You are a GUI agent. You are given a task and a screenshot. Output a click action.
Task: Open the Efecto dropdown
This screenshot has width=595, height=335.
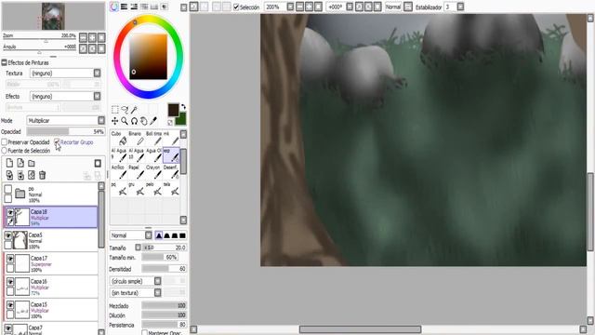[65, 96]
